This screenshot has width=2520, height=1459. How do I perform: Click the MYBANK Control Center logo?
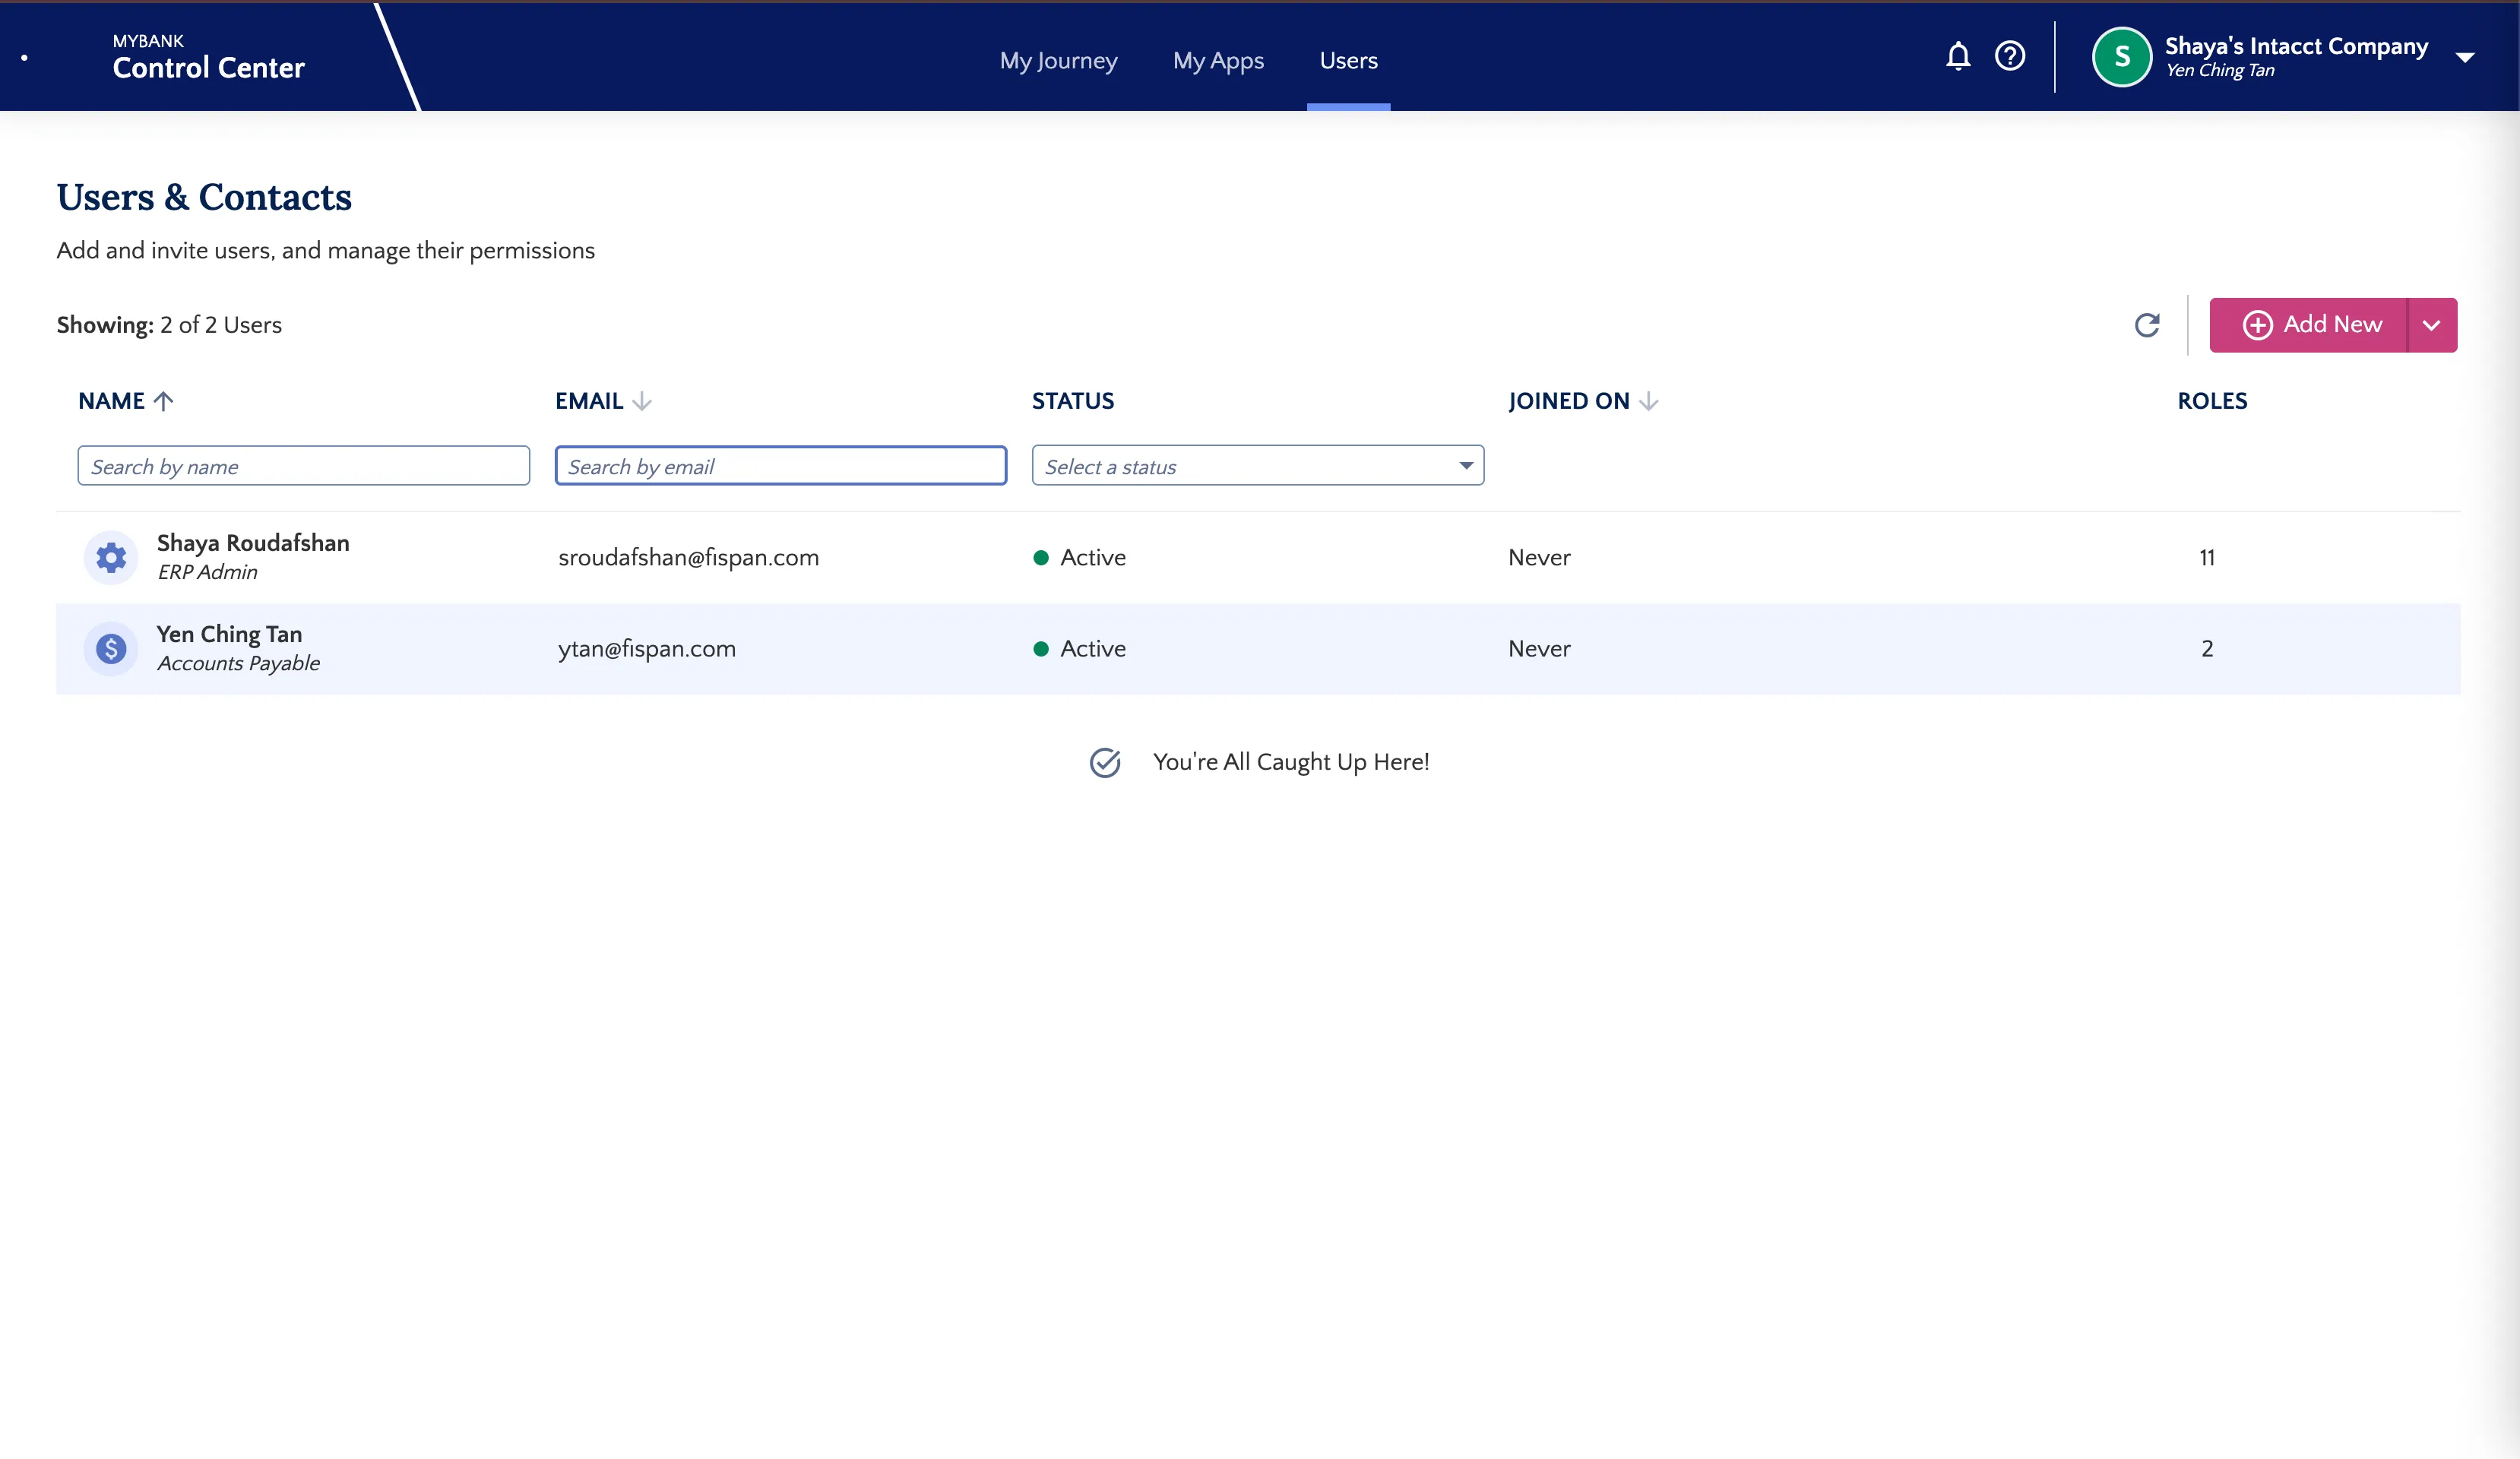click(x=208, y=57)
